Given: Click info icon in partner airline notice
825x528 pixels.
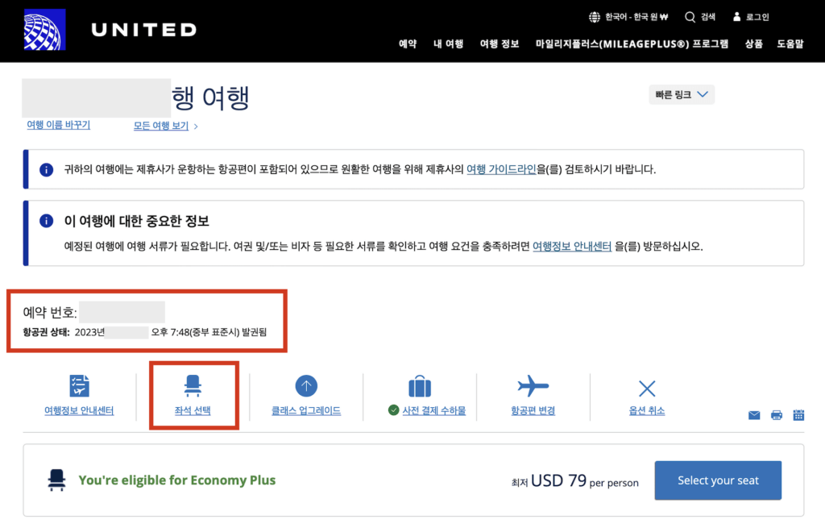Looking at the screenshot, I should [46, 169].
